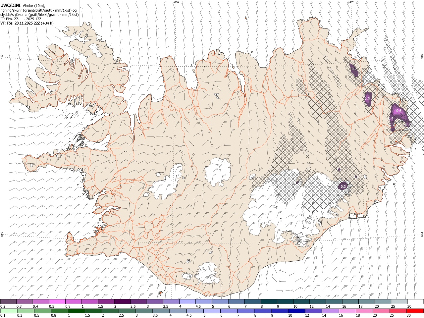The image size is (424, 318).
Task: Pick lower legend bright red swatch after 30
Action: [x=415, y=311]
